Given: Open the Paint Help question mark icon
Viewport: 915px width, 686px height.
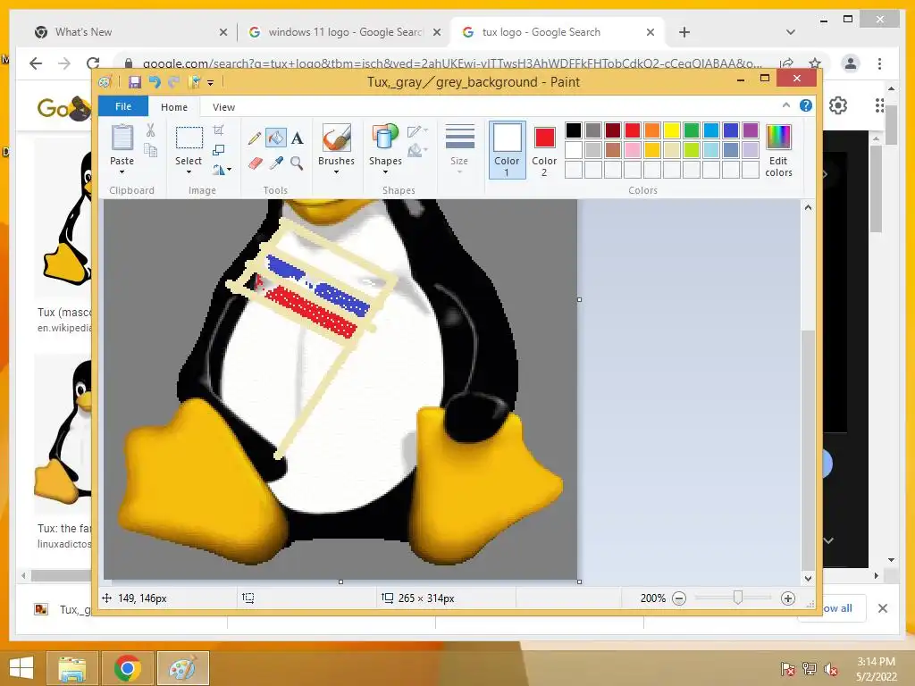Looking at the screenshot, I should pyautogui.click(x=806, y=105).
